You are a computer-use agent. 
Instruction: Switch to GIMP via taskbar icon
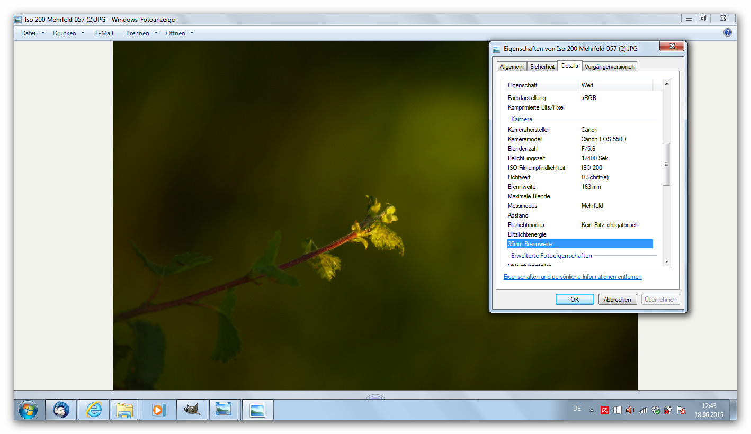click(191, 410)
